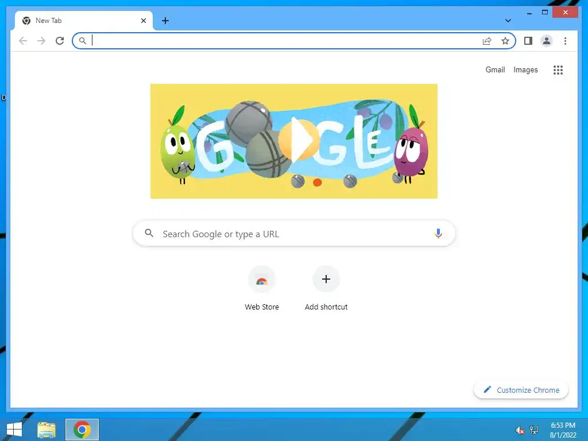Select the New Tab tab

point(84,21)
